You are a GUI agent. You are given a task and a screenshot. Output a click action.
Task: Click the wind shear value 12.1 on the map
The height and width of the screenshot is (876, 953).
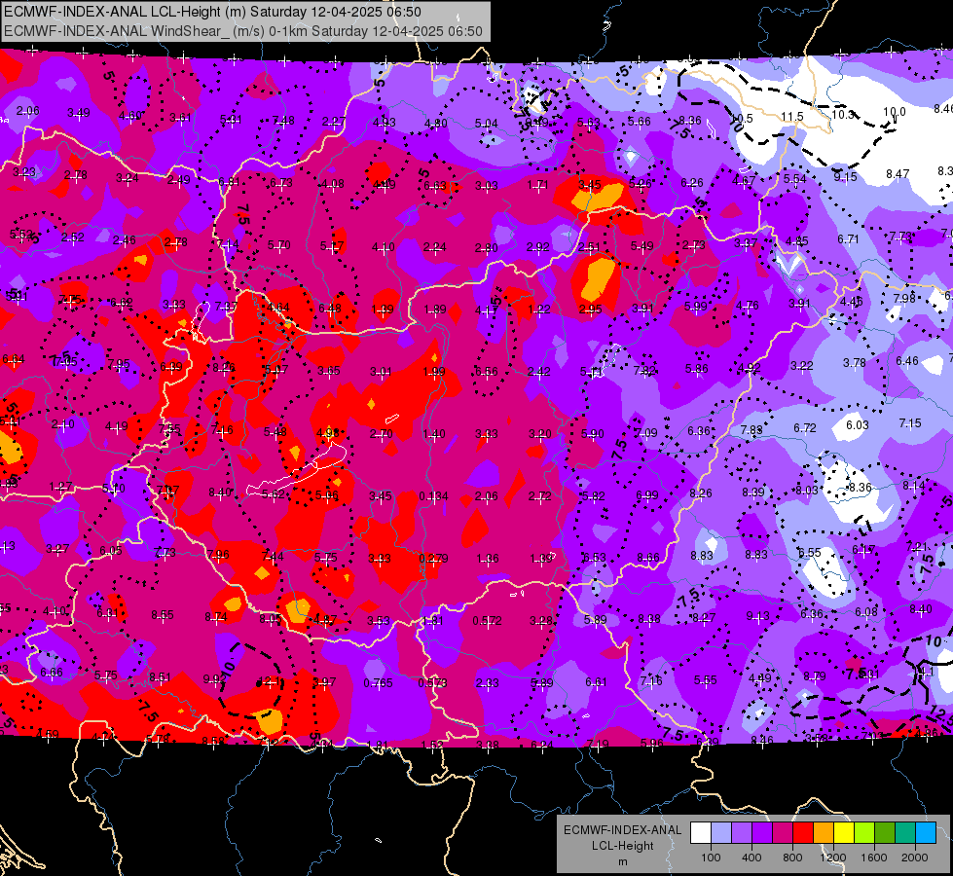270,681
